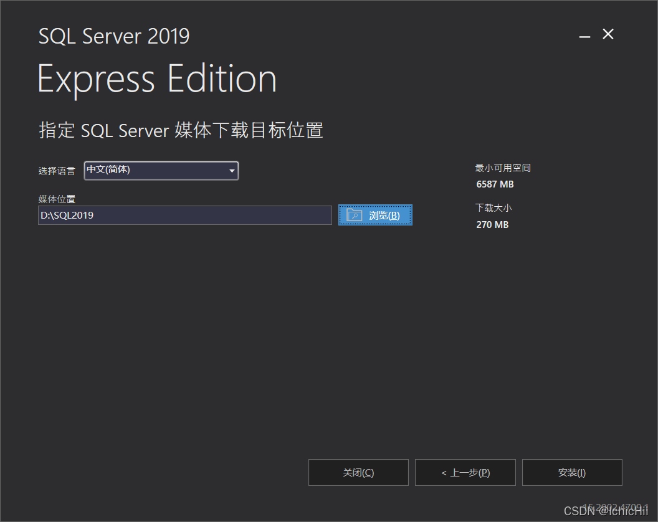This screenshot has height=522, width=658.
Task: Open the language selection dropdown
Action: click(161, 170)
